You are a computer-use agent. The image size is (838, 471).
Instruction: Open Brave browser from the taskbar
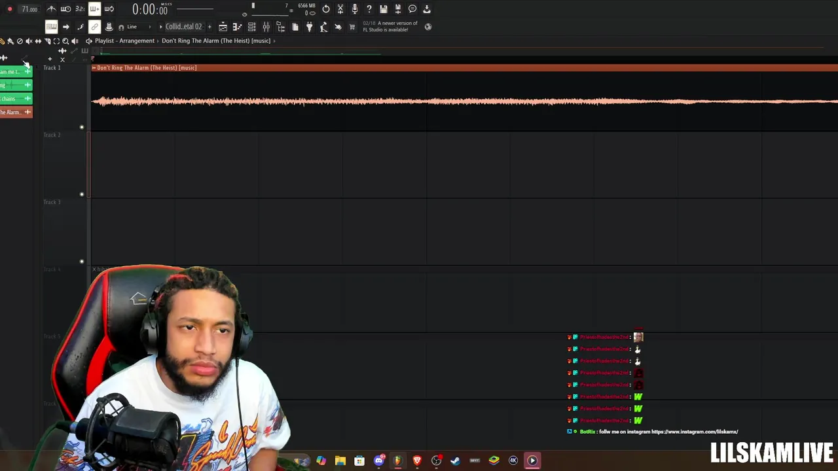[417, 461]
